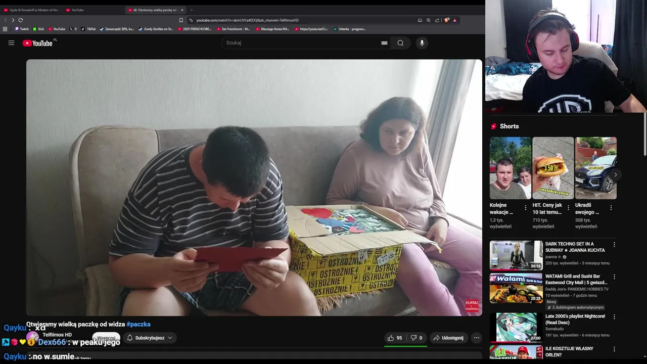Open the 3.50 zł cheeseburger short thumbnail
This screenshot has height=364, width=647.
pos(553,168)
